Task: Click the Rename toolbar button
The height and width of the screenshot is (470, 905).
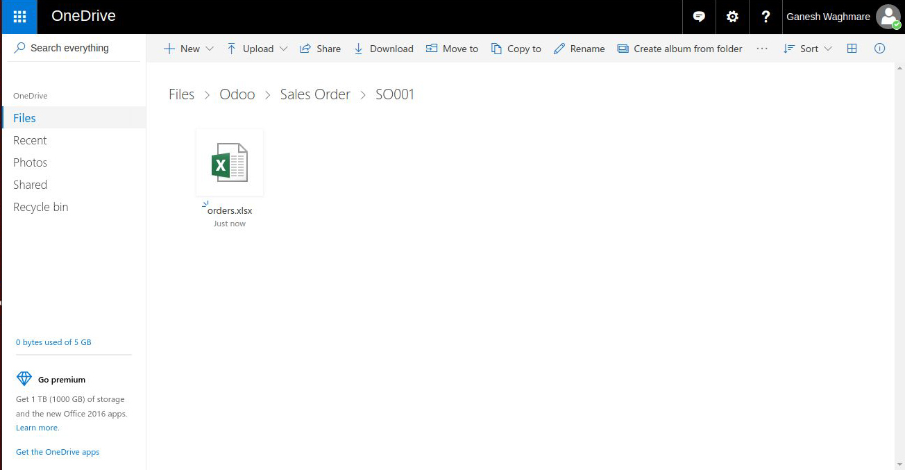Action: point(579,49)
